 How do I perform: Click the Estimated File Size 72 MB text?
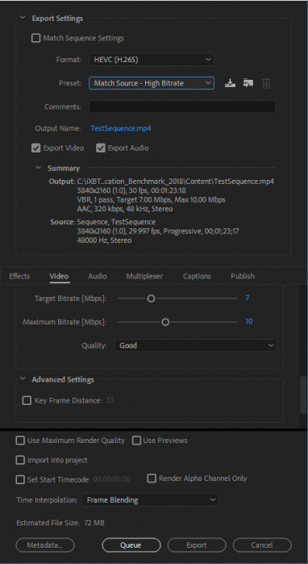point(60,523)
